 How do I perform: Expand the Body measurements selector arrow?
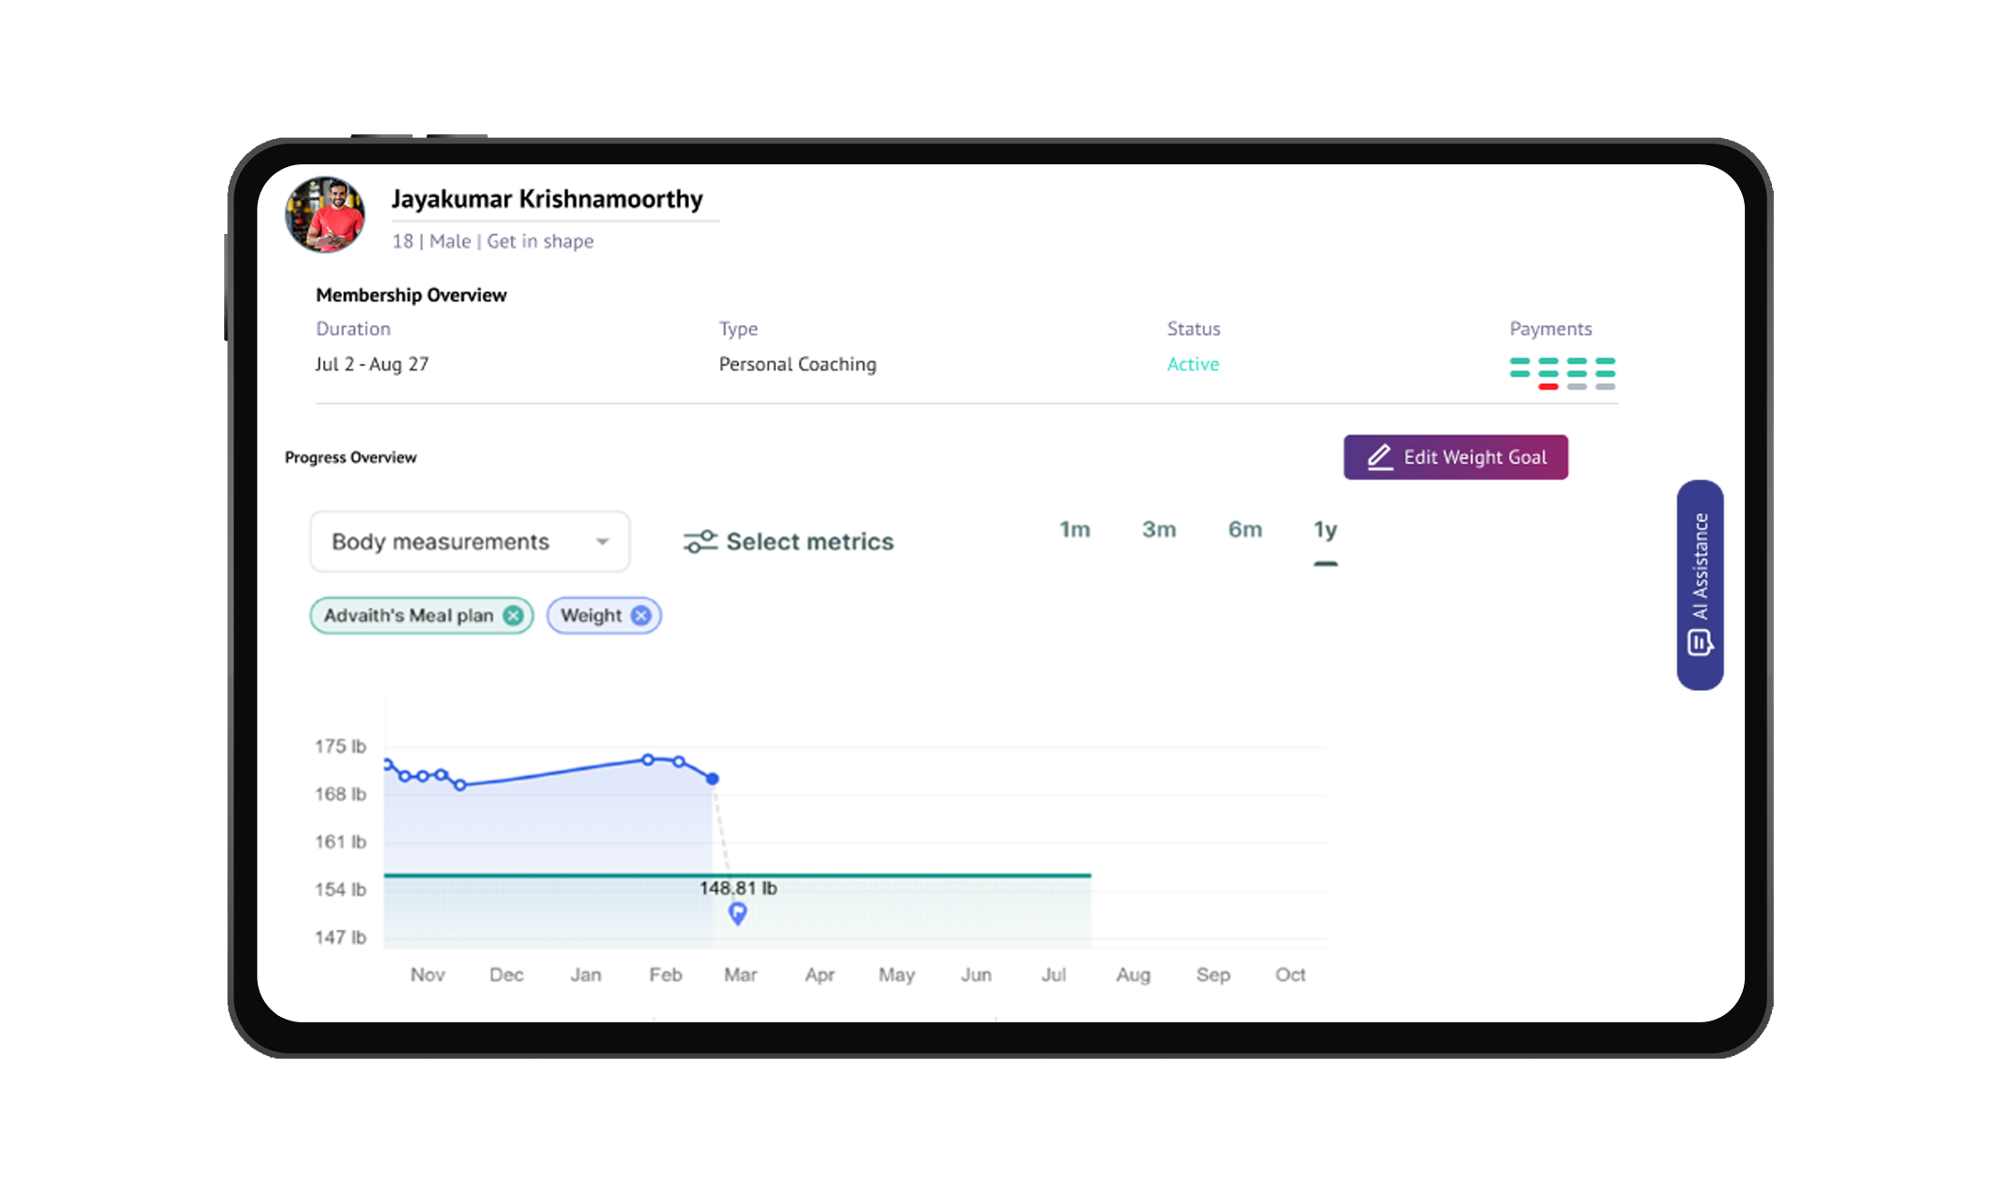(x=604, y=541)
